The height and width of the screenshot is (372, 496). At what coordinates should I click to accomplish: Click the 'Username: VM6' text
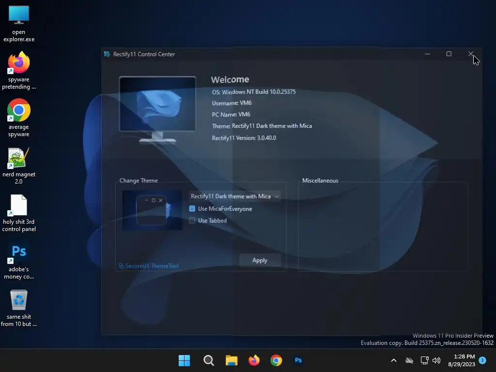pyautogui.click(x=232, y=103)
